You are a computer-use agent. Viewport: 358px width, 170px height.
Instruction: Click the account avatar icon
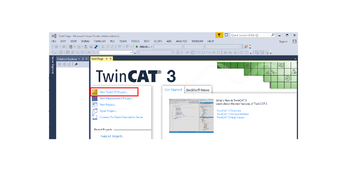(x=294, y=41)
